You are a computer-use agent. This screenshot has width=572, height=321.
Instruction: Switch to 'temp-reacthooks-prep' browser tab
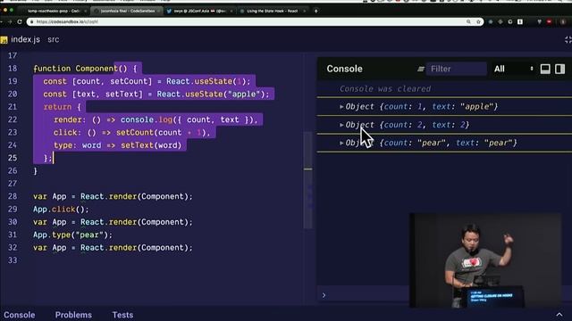(54, 11)
